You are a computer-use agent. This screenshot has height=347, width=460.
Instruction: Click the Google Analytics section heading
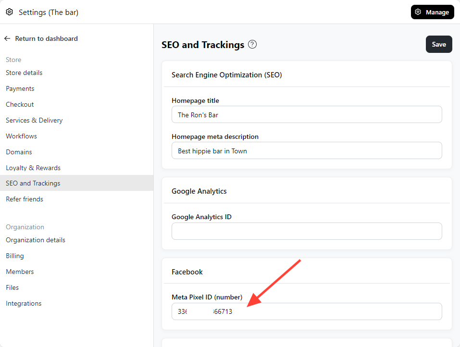click(x=199, y=191)
